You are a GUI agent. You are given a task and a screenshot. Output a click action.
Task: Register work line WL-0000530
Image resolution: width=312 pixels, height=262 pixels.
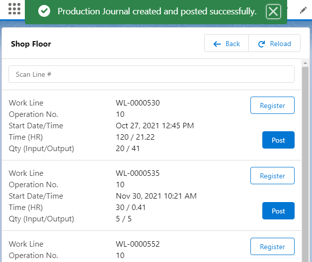[x=272, y=105]
